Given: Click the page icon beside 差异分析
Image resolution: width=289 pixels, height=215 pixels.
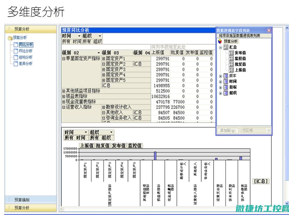Looking at the screenshot, I should tap(16, 64).
